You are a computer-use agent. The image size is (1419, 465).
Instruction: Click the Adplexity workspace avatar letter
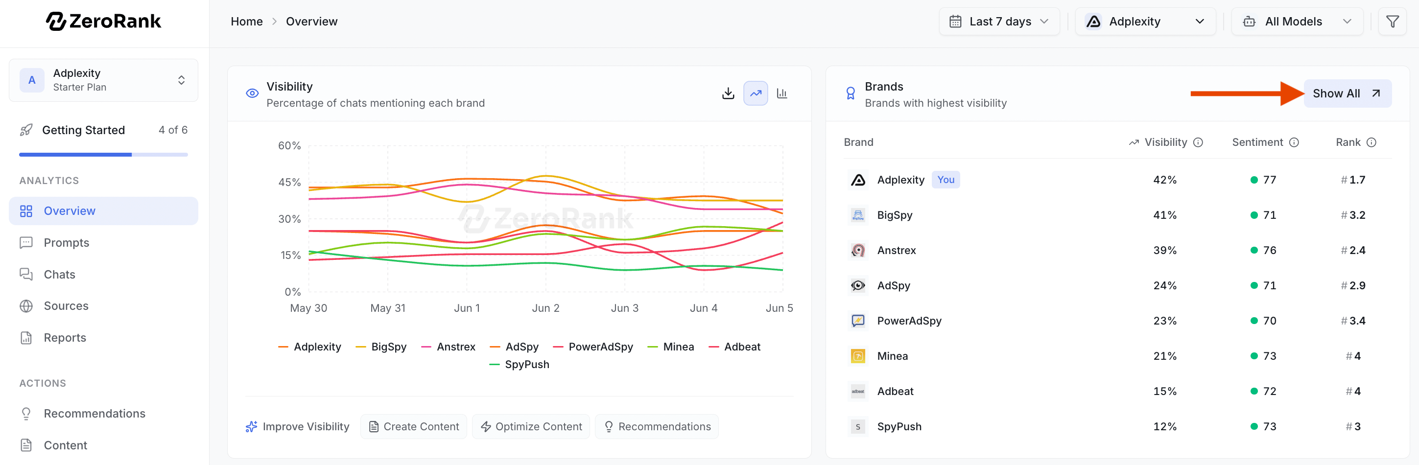coord(32,80)
